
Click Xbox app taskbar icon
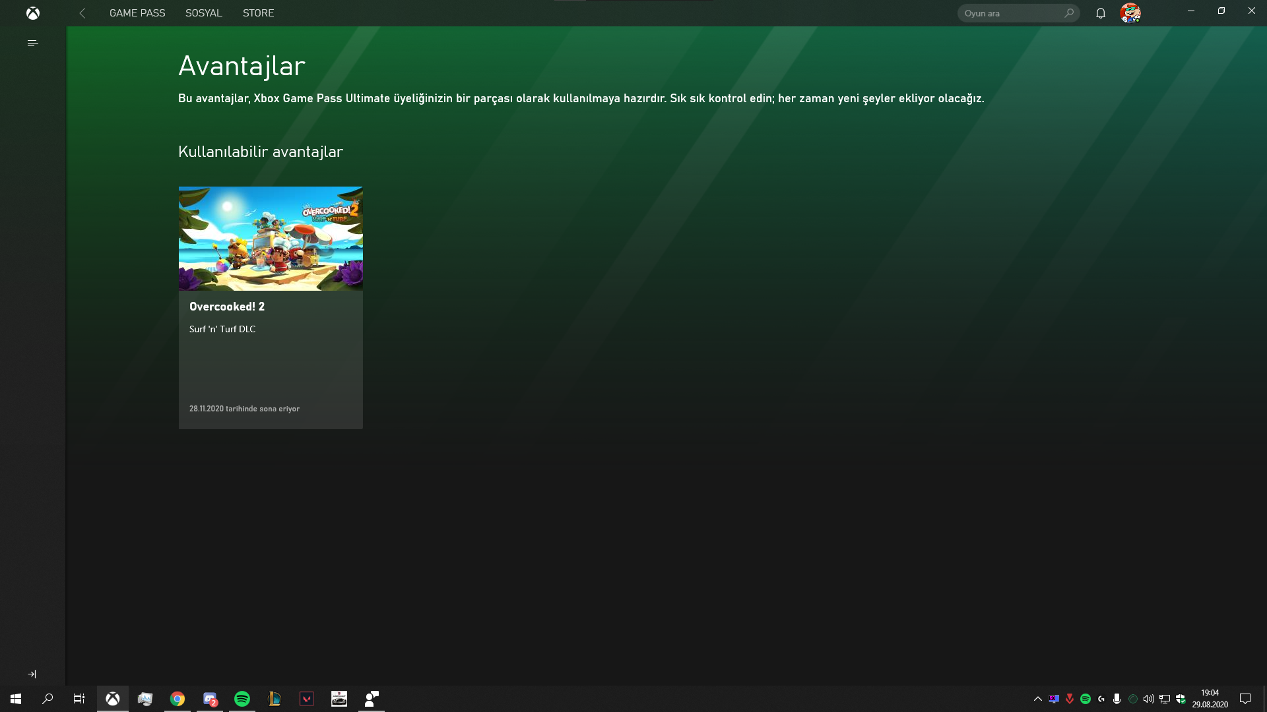coord(113,699)
